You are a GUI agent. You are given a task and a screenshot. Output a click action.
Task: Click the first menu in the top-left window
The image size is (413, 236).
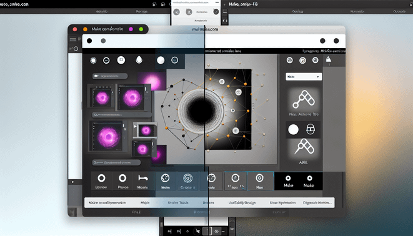(x=102, y=11)
